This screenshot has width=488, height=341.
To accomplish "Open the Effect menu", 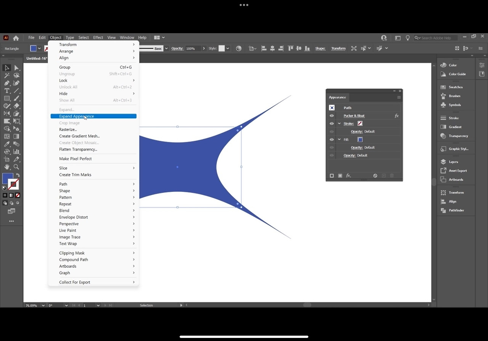I will pos(98,38).
